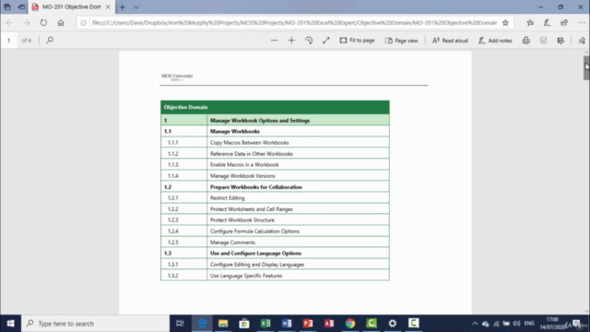Open the web notes pen icon
Viewport: 590px width, 332px height.
coord(547,22)
